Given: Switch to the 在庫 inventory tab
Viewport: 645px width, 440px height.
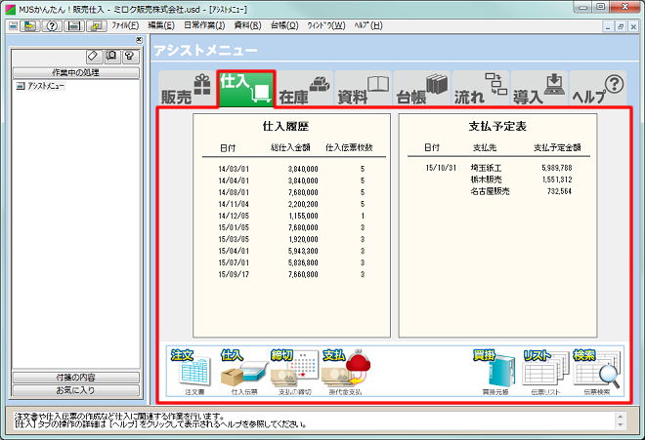Looking at the screenshot, I should click(304, 89).
